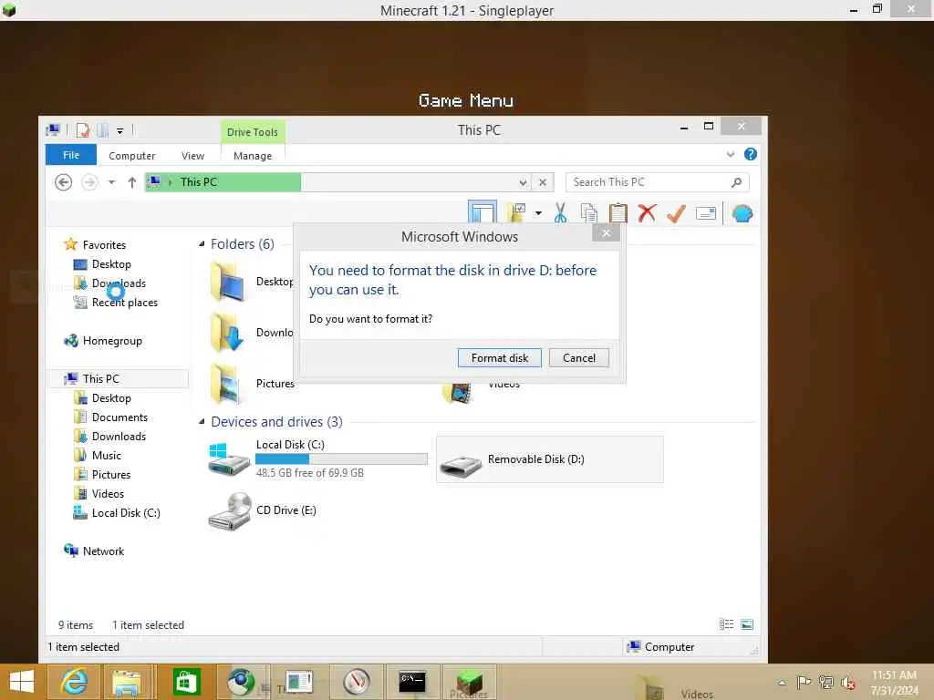Image resolution: width=934 pixels, height=700 pixels.
Task: Switch to details view icon in status bar
Action: [726, 624]
